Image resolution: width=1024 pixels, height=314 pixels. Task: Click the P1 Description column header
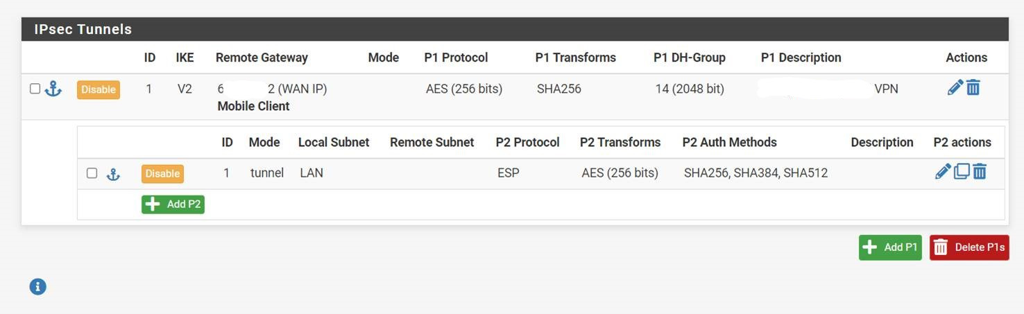click(801, 58)
